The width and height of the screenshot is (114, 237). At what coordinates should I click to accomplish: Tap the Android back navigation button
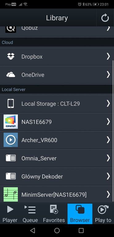33,230
